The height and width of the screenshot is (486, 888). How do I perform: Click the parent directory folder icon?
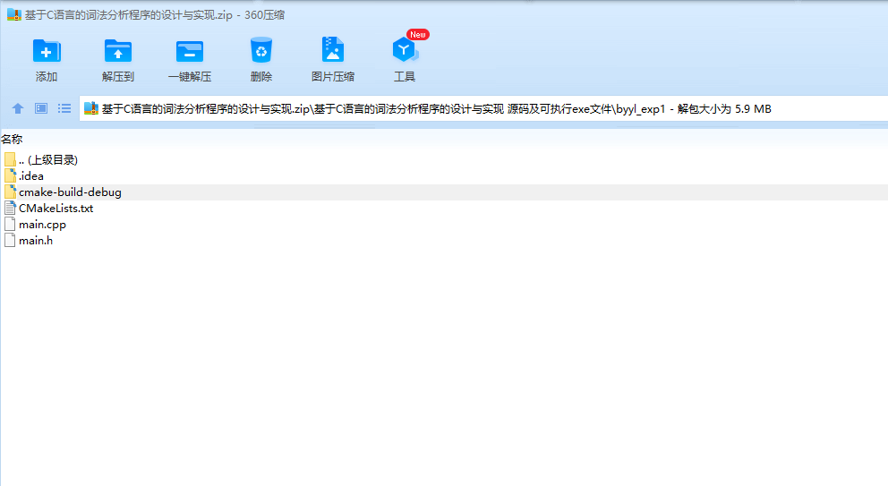coord(10,159)
